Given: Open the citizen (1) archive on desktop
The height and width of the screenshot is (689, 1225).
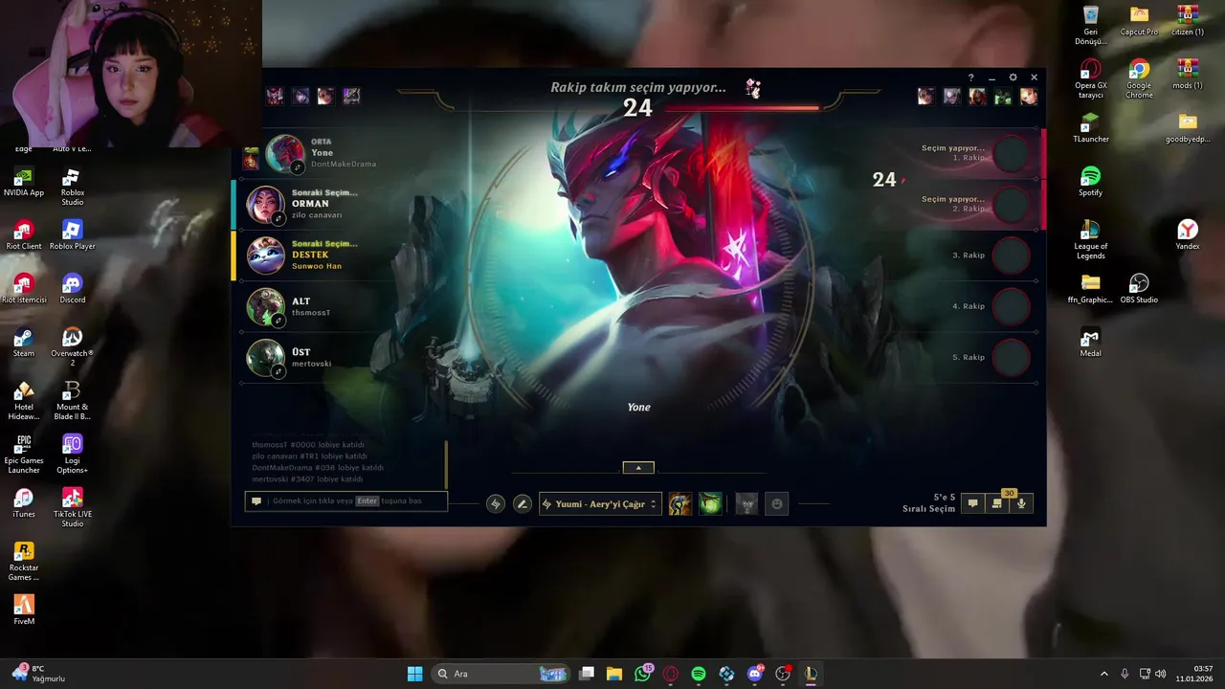Looking at the screenshot, I should [x=1188, y=21].
